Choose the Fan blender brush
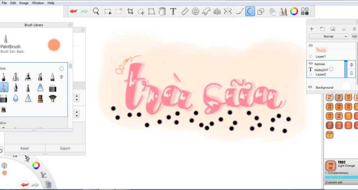Image resolution: width=358 pixels, height=190 pixels. (52, 98)
